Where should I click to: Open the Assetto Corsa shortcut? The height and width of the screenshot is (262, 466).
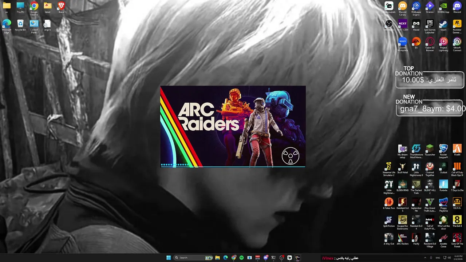point(443,241)
